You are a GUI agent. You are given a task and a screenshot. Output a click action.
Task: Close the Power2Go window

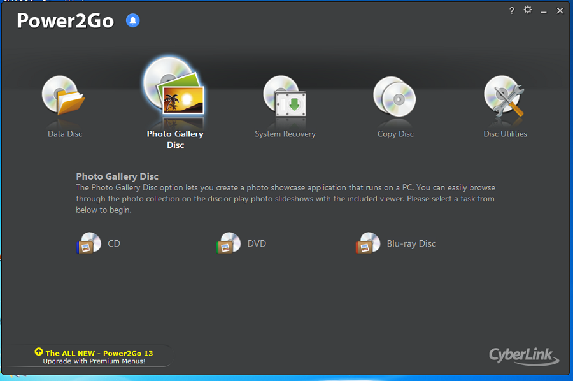point(560,11)
